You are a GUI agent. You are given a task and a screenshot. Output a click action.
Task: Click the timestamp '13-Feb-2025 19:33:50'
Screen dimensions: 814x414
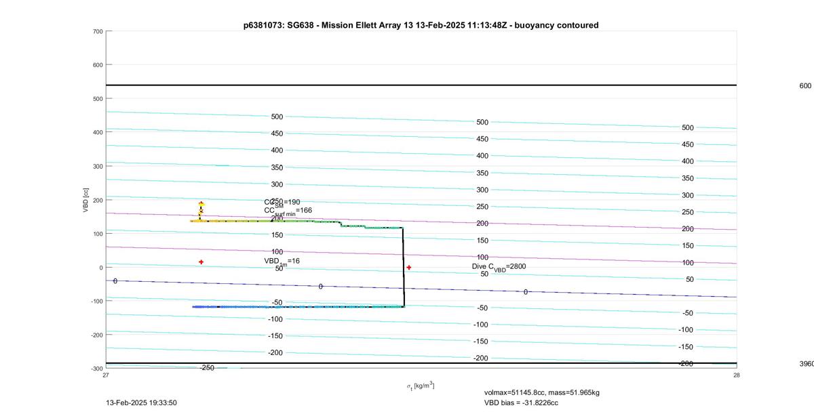(x=142, y=402)
